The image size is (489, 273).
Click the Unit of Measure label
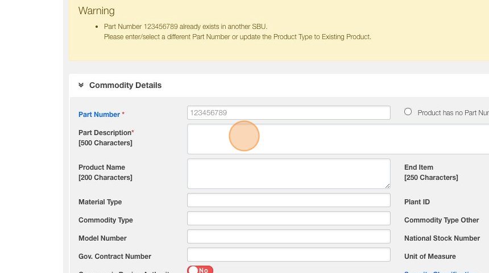tap(430, 257)
